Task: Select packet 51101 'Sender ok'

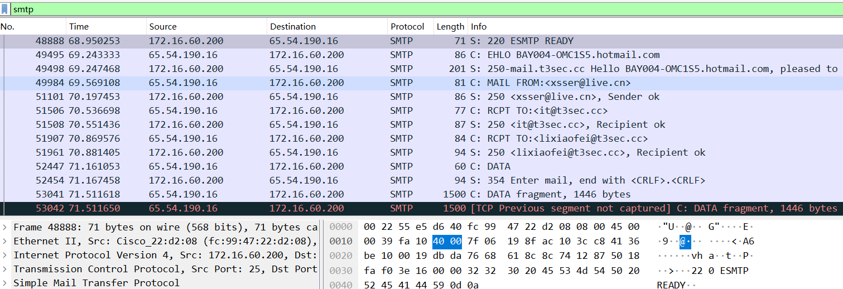Action: [x=421, y=97]
